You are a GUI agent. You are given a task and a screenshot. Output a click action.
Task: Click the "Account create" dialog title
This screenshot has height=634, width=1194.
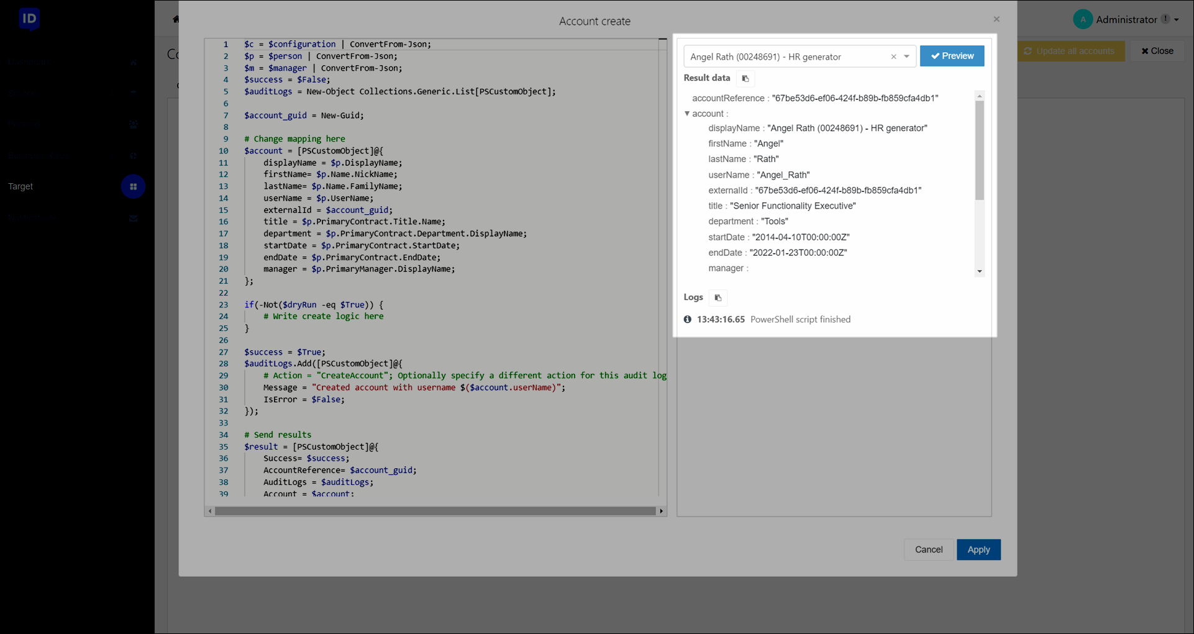pyautogui.click(x=595, y=21)
